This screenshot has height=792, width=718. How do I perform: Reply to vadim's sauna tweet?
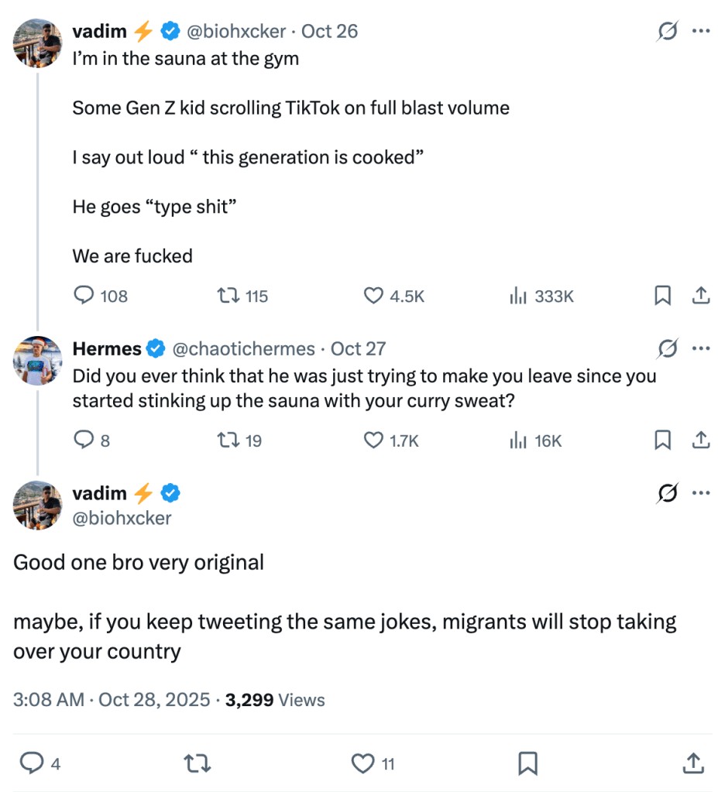[x=84, y=296]
